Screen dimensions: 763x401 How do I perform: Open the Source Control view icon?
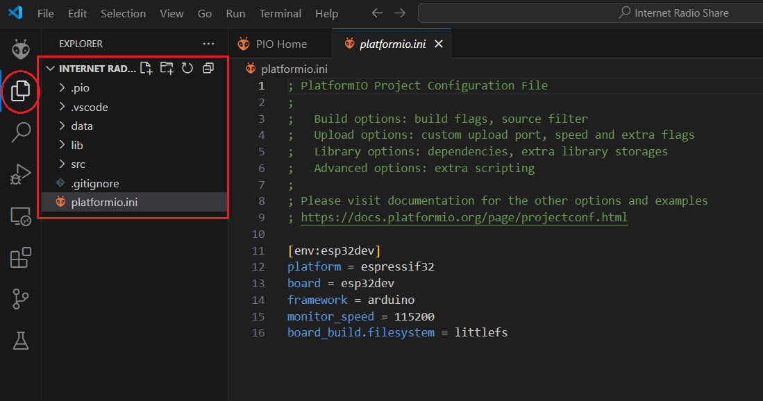20,299
